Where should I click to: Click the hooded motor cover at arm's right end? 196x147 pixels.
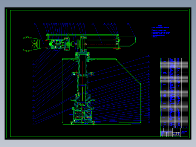pyautogui.click(x=127, y=41)
